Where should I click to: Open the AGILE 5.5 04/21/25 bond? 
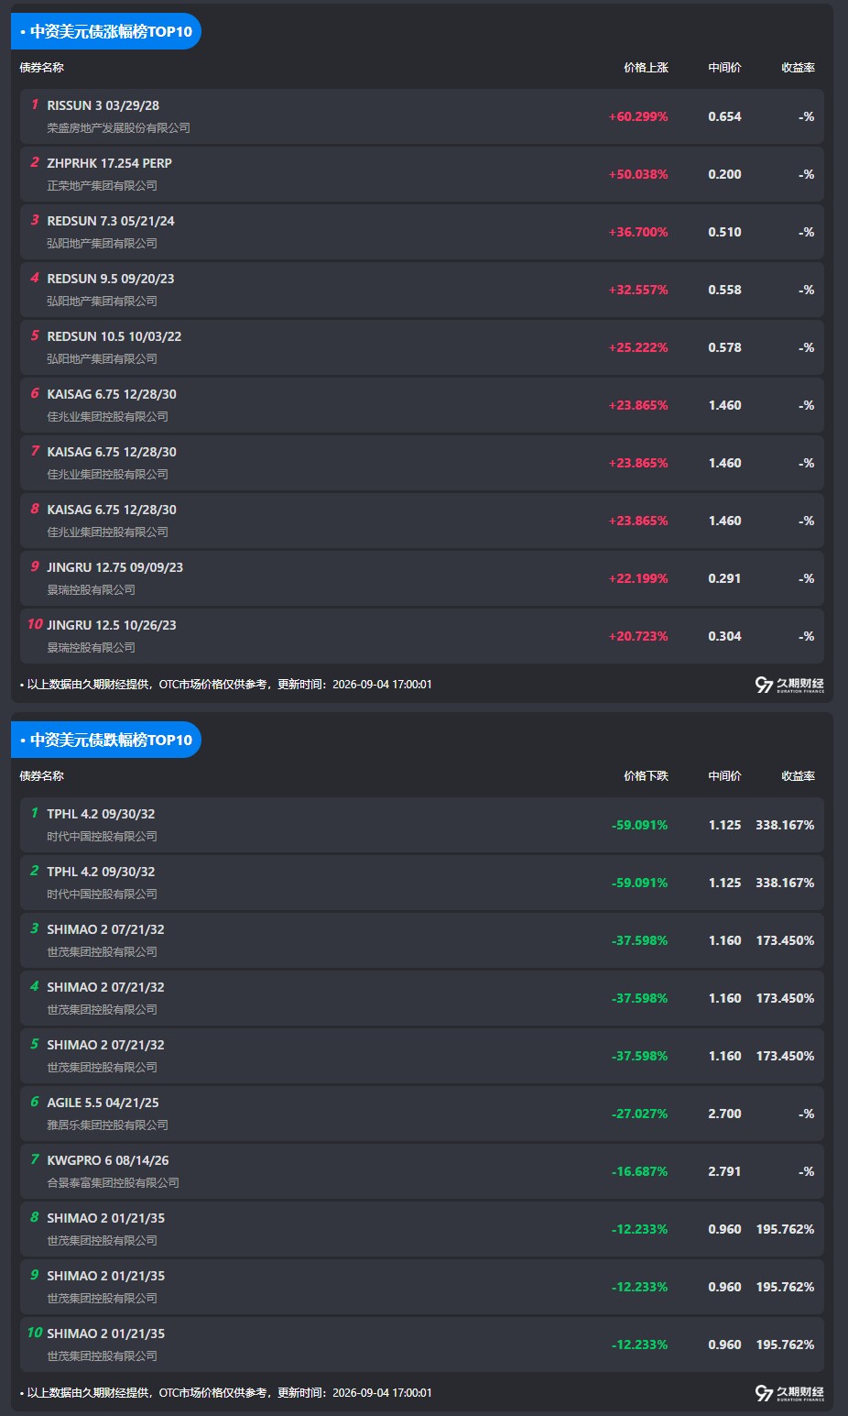[x=103, y=1103]
